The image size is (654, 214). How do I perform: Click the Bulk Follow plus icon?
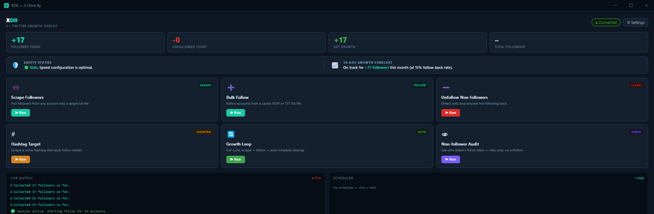pos(231,88)
